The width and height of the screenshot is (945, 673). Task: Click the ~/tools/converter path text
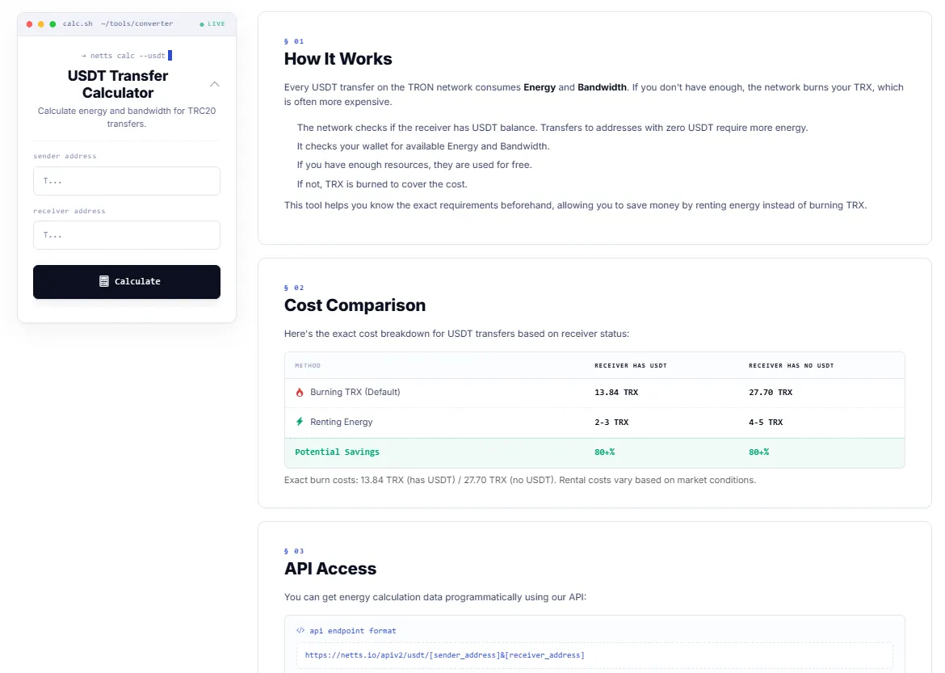point(136,23)
